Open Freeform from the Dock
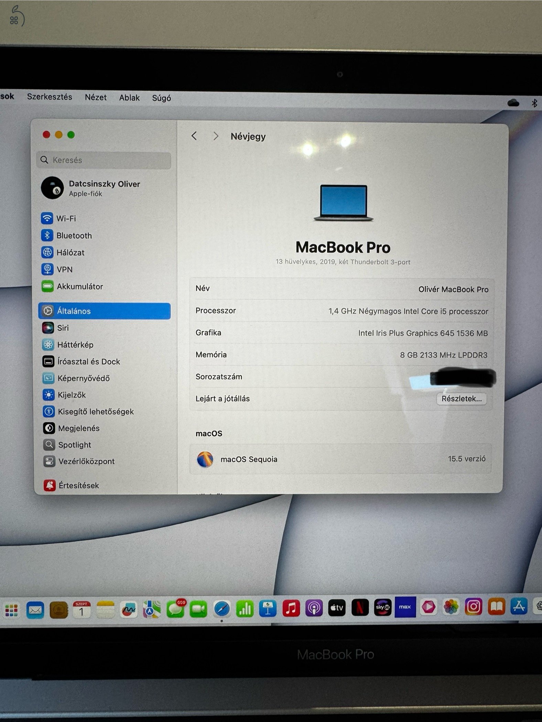This screenshot has width=542, height=722. coord(129,610)
